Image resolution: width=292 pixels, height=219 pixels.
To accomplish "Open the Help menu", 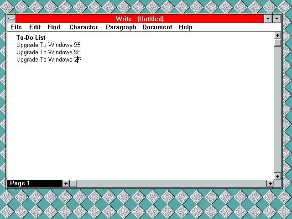I will coord(186,27).
